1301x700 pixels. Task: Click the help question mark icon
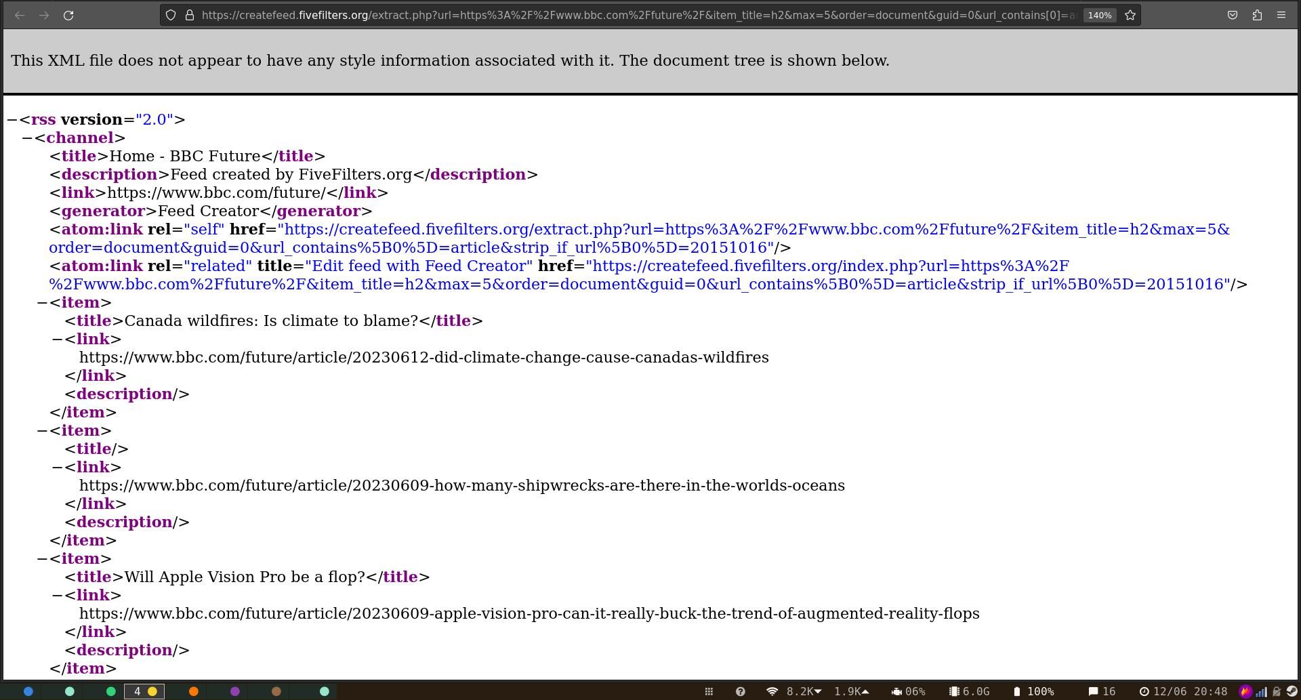741,691
